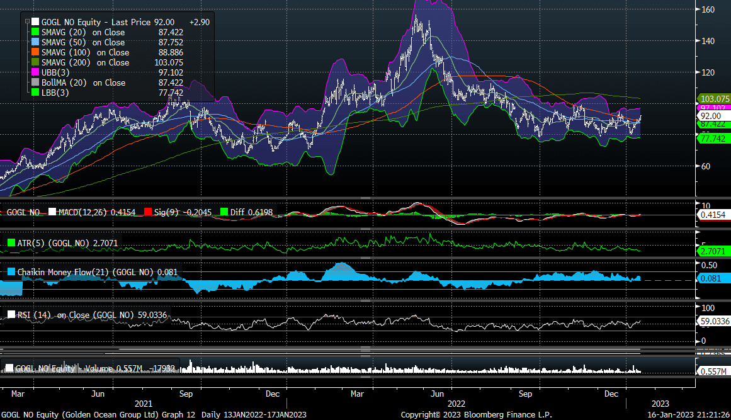731x420 pixels.
Task: Click the green ATR(5) legend swatch
Action: point(11,243)
